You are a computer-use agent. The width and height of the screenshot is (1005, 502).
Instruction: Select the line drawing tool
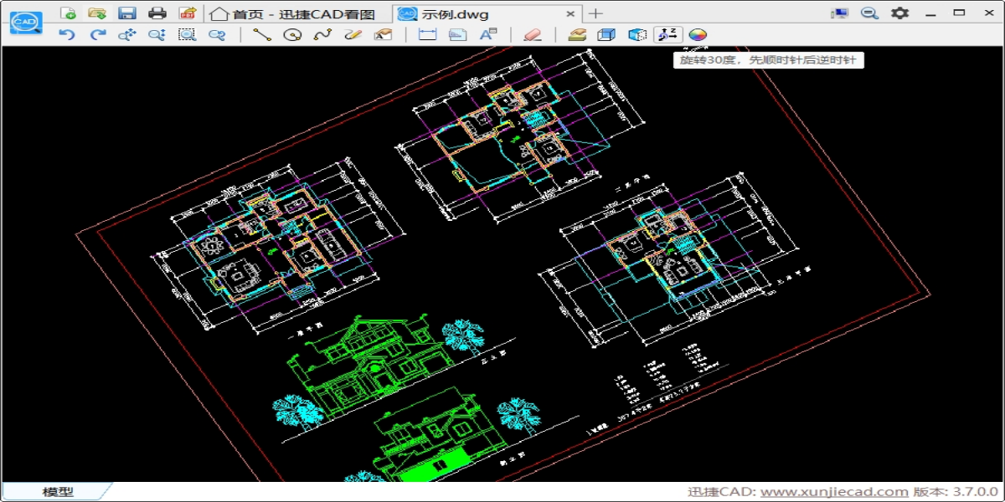[x=262, y=34]
